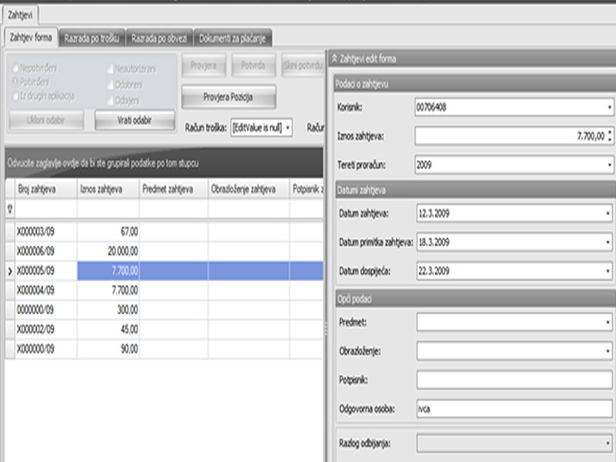This screenshot has height=462, width=616.
Task: Expand the Tereti proračun dropdown
Action: point(609,165)
